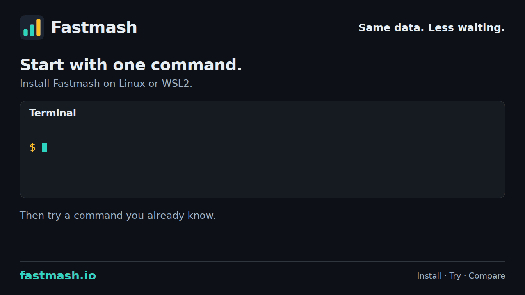Click the Fastmash brand name text
Screen dimensions: 525x295
94,27
